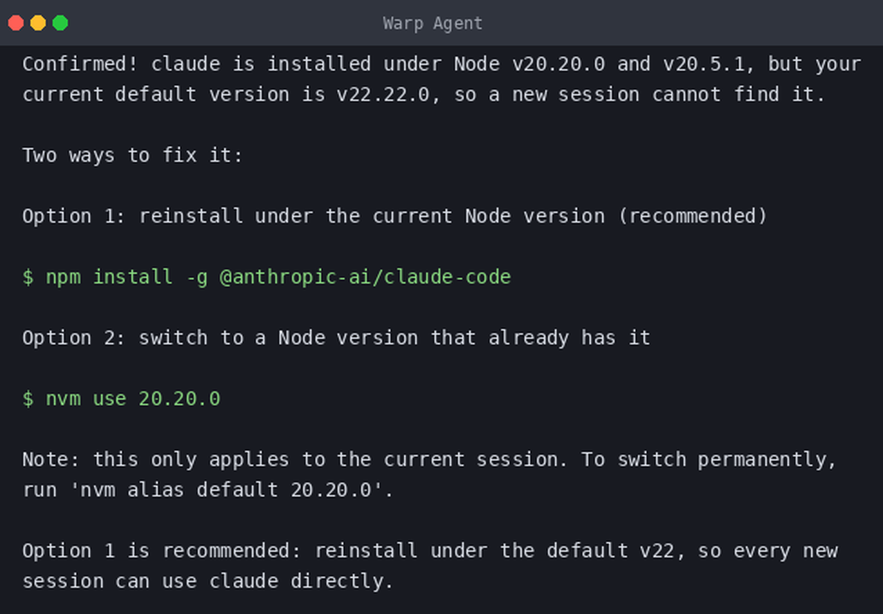Viewport: 883px width, 614px height.
Task: Click the dollar prompt before nvm use
Action: [28, 399]
